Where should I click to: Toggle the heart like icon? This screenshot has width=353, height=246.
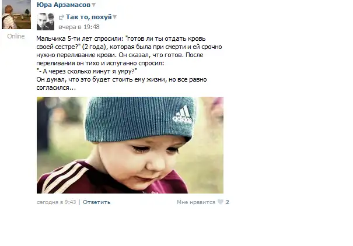[221, 202]
